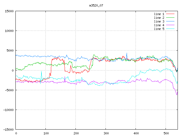Click the chart title m3520_07

(96, 5)
